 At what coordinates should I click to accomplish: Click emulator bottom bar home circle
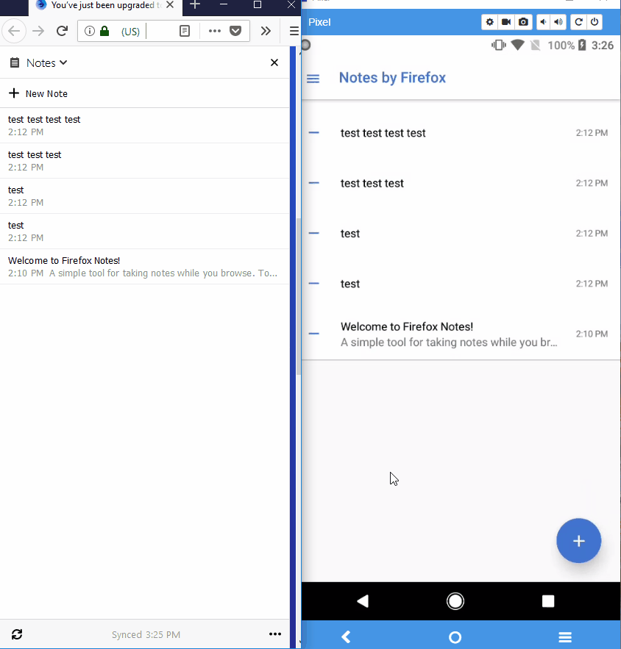(x=455, y=637)
